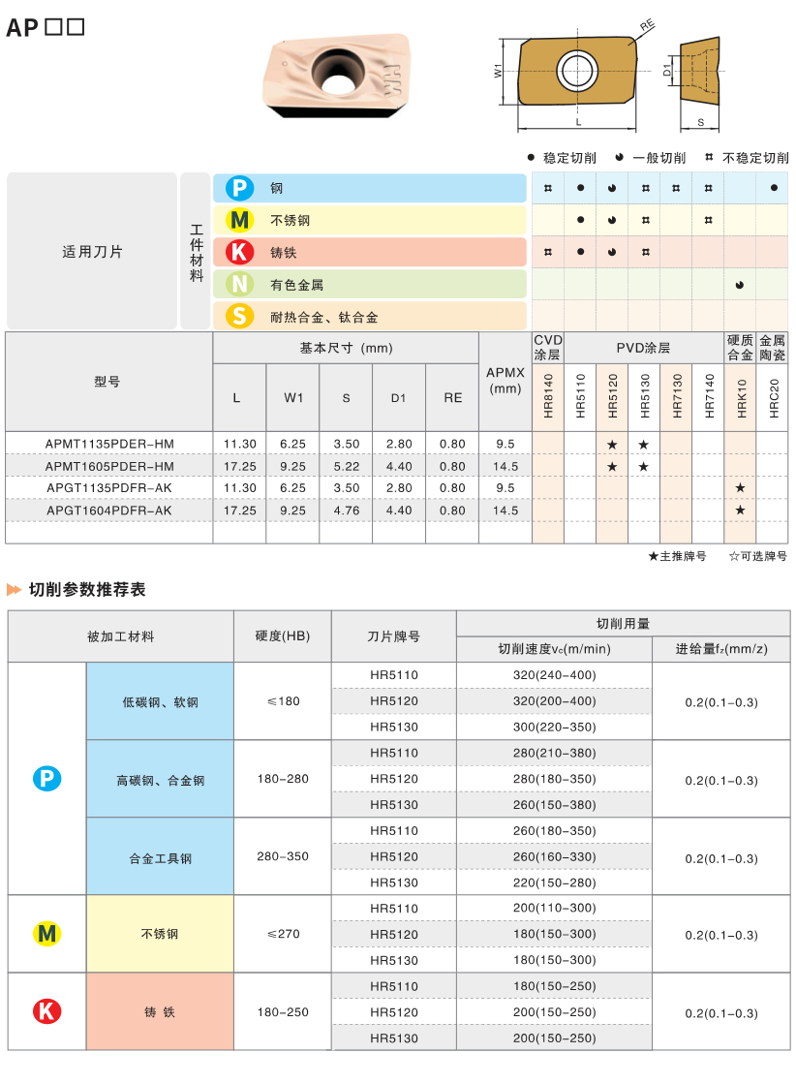Viewport: 796px width, 1084px height.
Task: Click the green N non-ferrous metal icon
Action: coord(239,284)
